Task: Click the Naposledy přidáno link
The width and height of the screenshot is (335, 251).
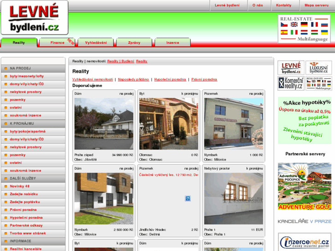Action: point(133,80)
